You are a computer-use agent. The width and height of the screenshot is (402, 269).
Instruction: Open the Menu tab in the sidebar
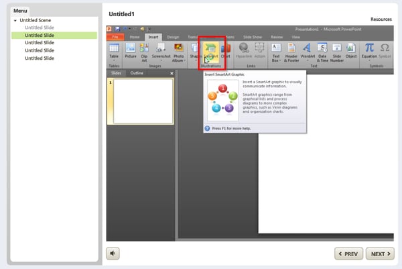click(x=20, y=11)
